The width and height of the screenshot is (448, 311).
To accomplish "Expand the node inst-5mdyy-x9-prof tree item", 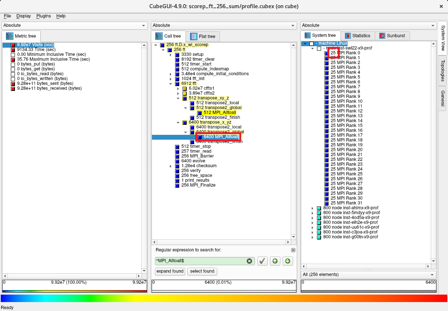I will (x=312, y=213).
